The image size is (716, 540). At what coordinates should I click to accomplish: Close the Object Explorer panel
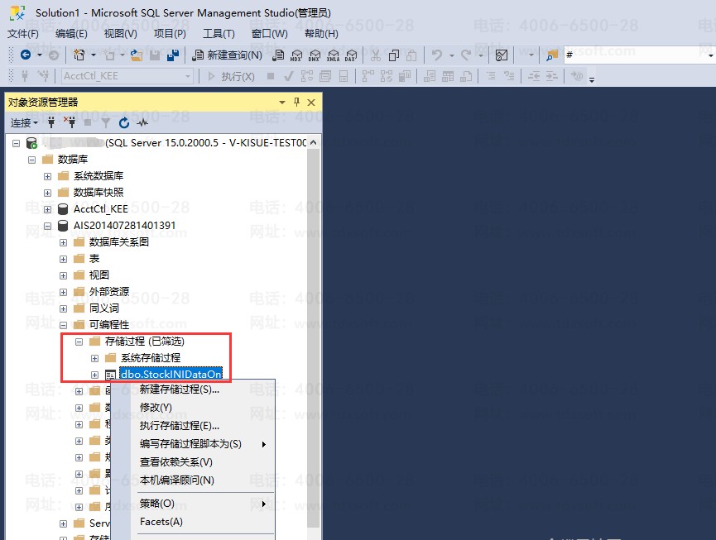311,103
